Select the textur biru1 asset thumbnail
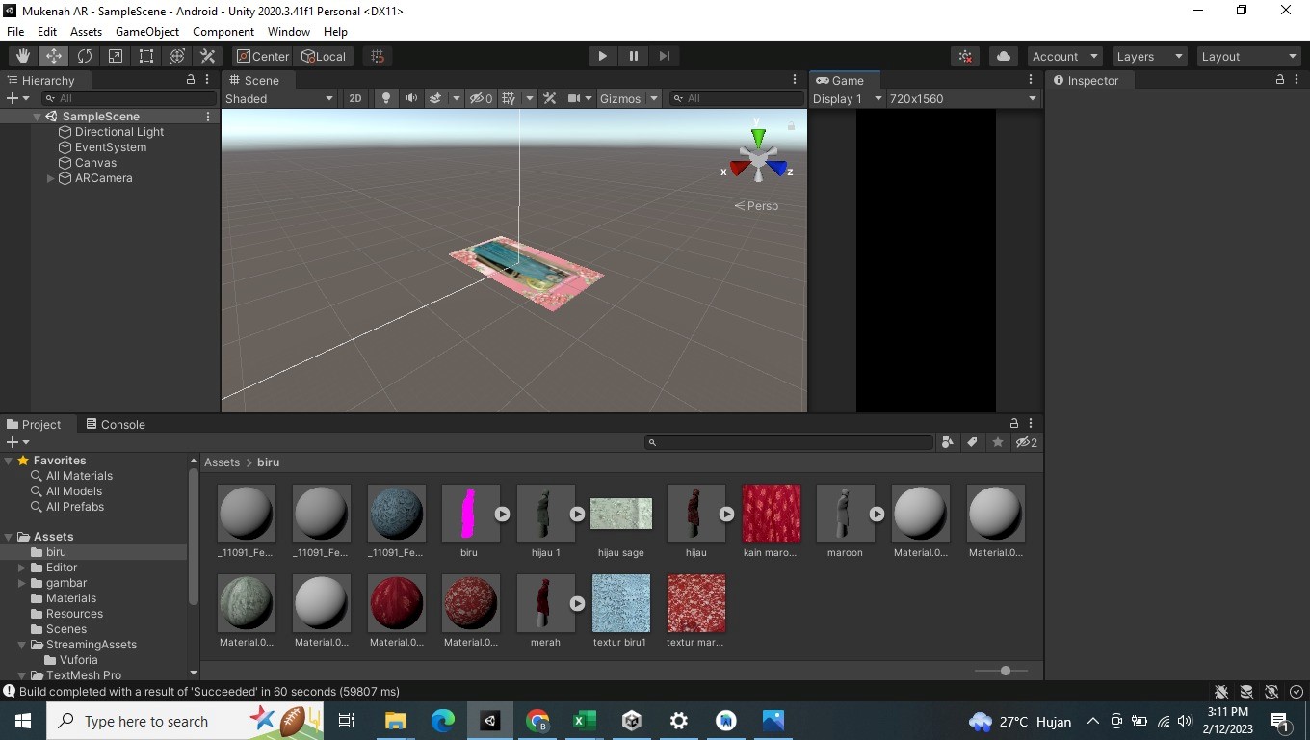This screenshot has height=740, width=1310. pyautogui.click(x=620, y=604)
